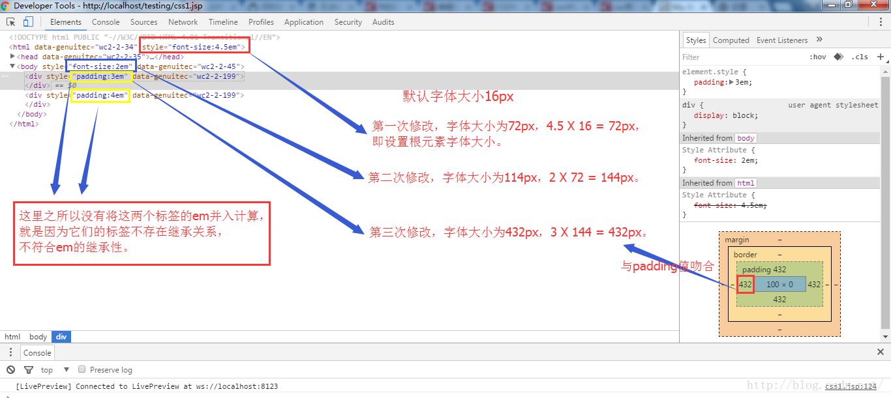891x398 pixels.
Task: Toggle .cls element classes pane
Action: (x=860, y=57)
